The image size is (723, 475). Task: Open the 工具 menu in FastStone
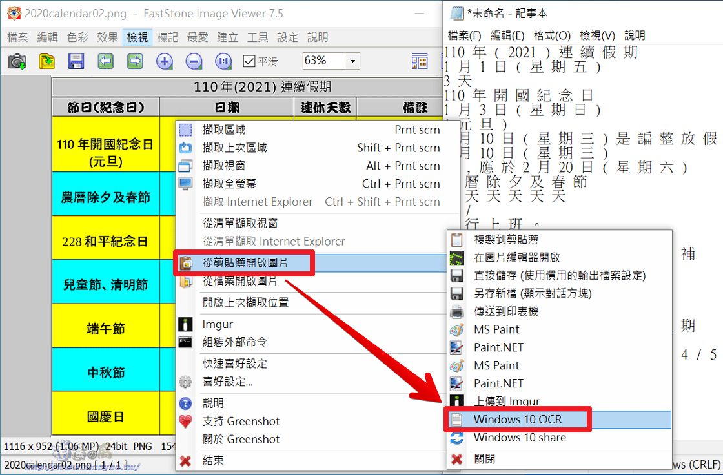(x=258, y=37)
